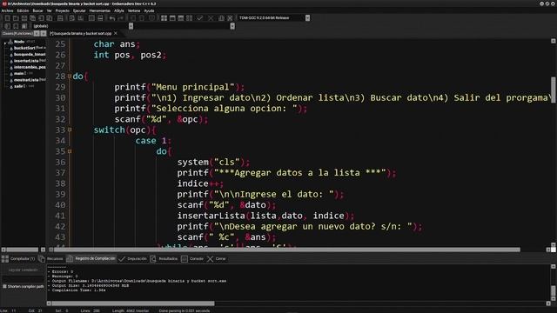Select mostrarLista in the class browser
This screenshot has width=557, height=313.
tap(26, 80)
